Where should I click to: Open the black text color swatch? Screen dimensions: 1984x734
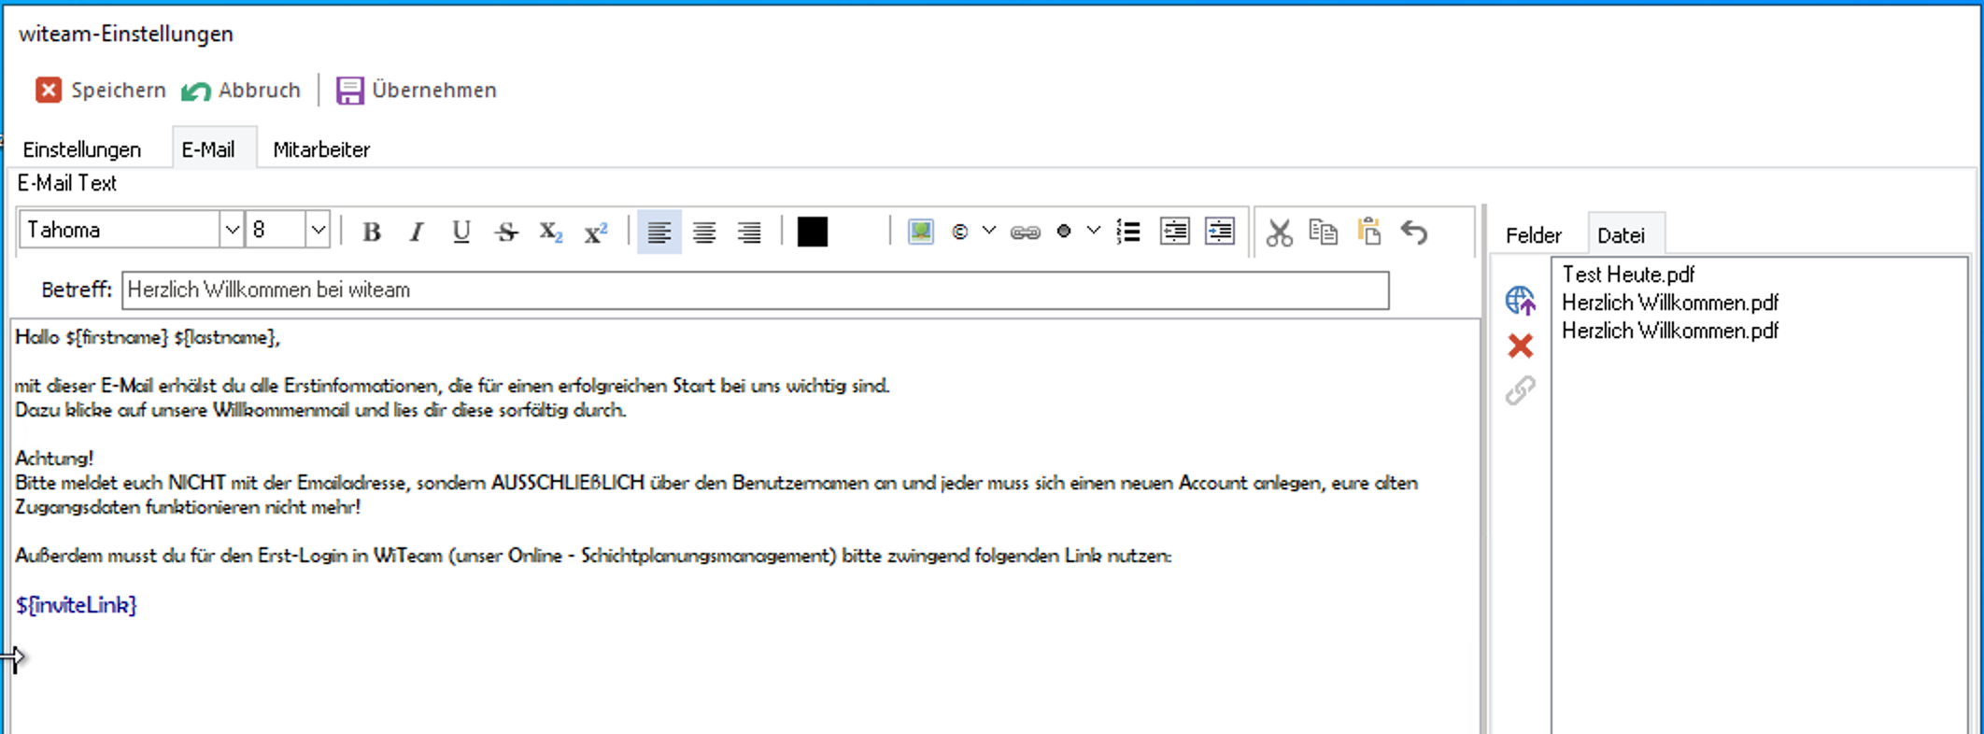812,232
